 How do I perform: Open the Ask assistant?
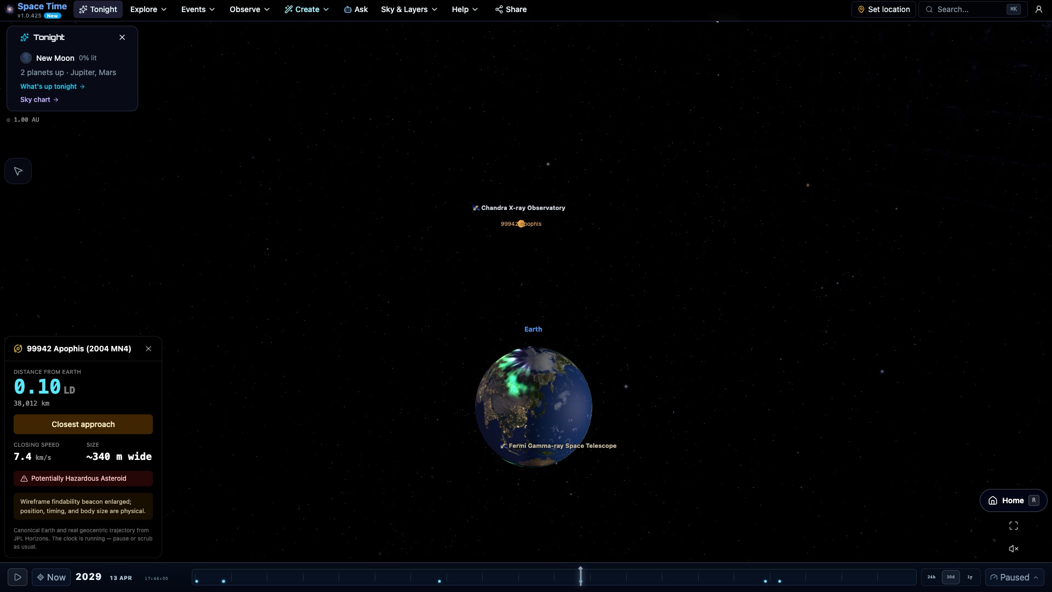356,9
